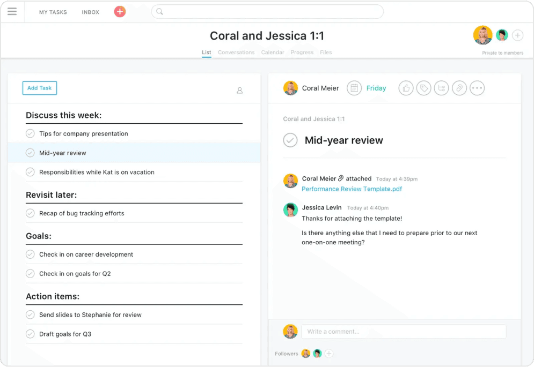Switch to the Calendar tab
Viewport: 534px width, 367px height.
[x=273, y=53]
